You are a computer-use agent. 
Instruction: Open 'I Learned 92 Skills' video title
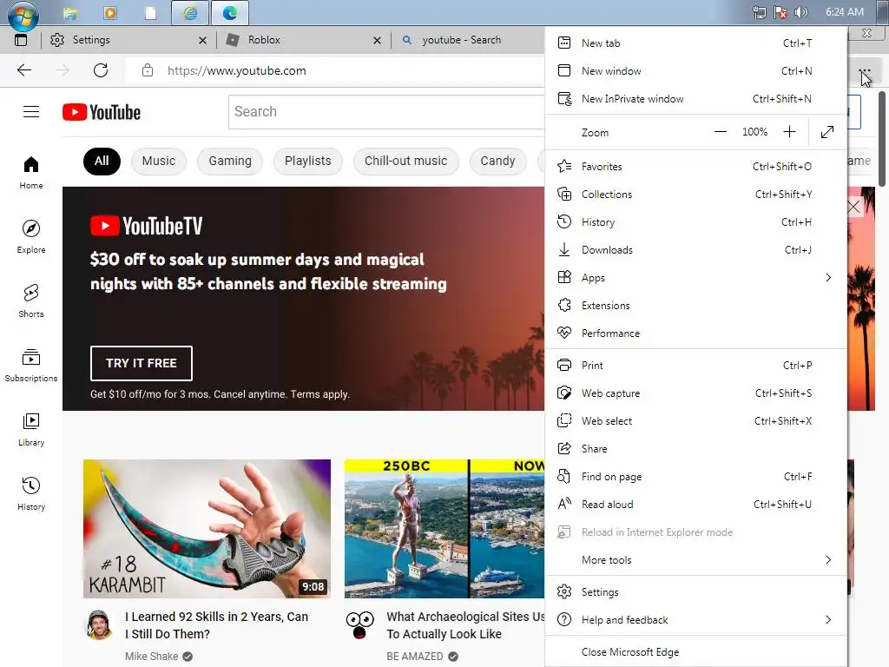pyautogui.click(x=216, y=625)
